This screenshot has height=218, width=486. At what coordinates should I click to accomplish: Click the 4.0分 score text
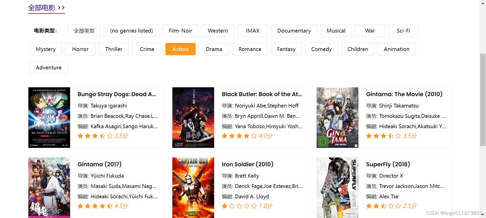266,136
